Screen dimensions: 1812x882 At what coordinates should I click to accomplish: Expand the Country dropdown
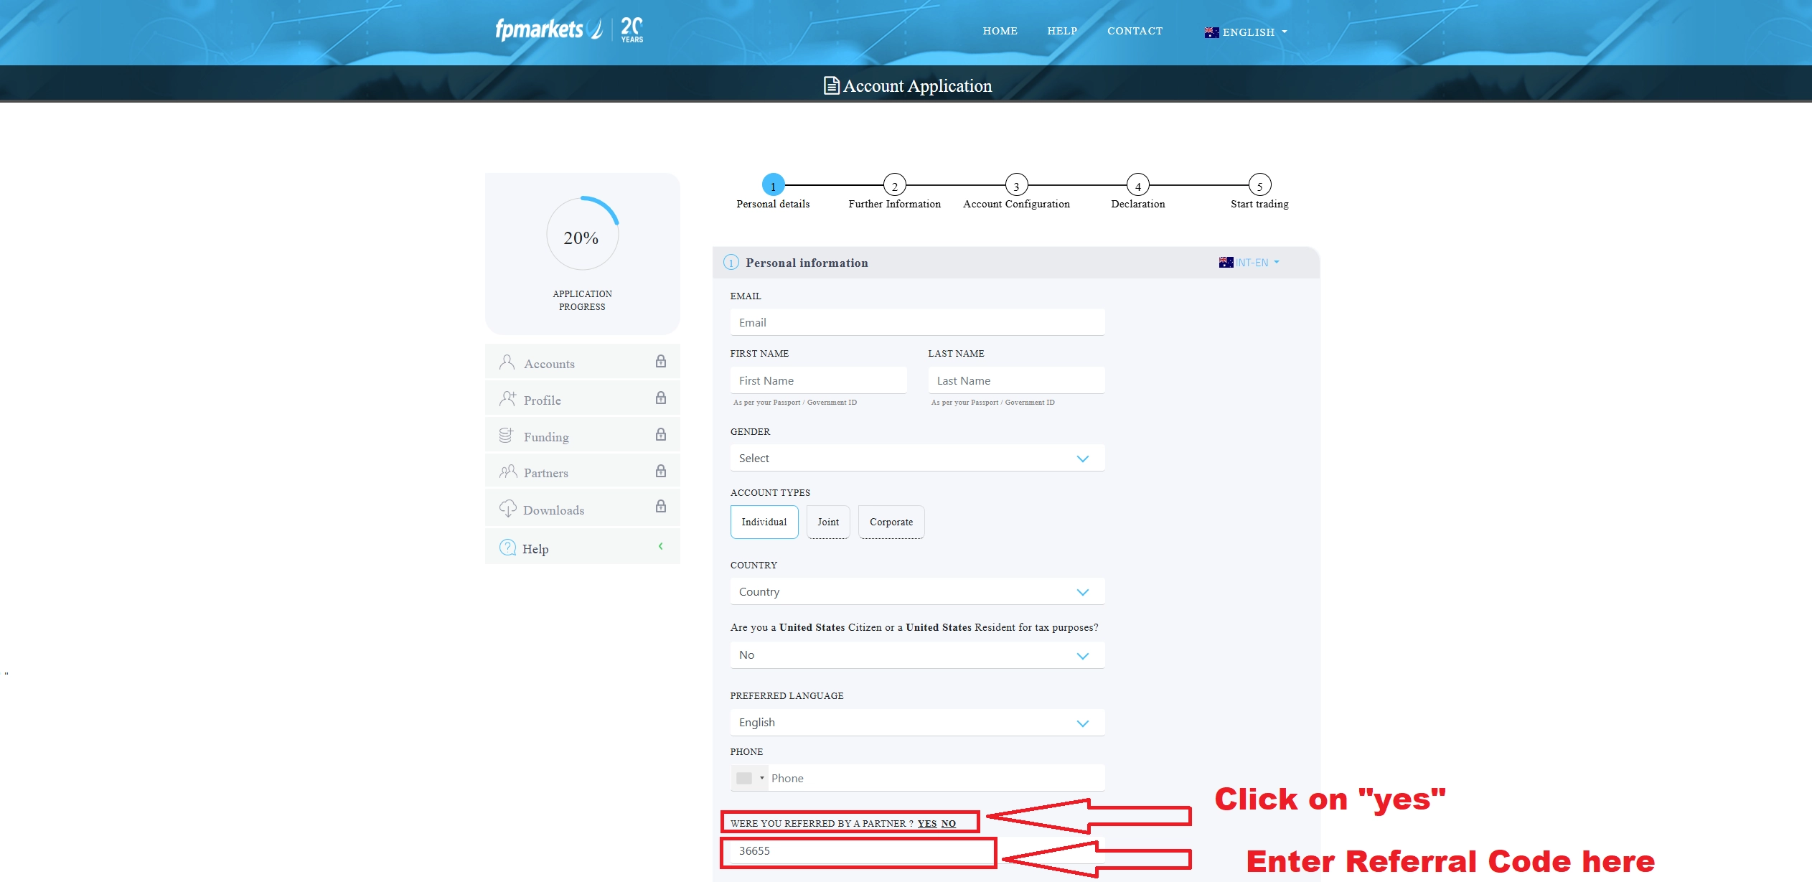[916, 591]
